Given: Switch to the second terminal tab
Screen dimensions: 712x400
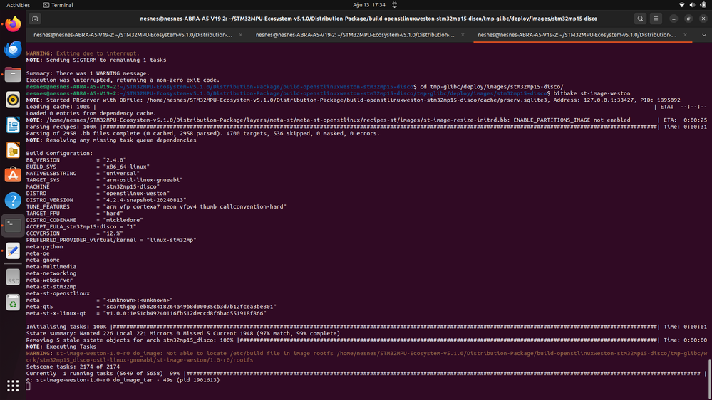Looking at the screenshot, I should point(355,35).
